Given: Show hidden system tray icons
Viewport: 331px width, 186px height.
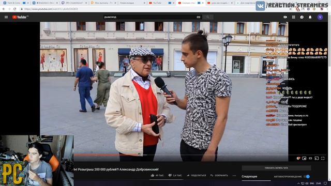Looking at the screenshot, I should [x=298, y=183].
